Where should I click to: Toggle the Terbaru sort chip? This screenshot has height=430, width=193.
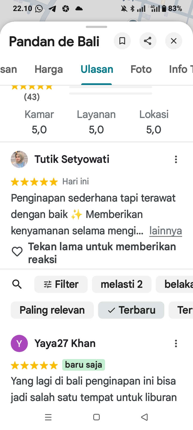pyautogui.click(x=131, y=310)
